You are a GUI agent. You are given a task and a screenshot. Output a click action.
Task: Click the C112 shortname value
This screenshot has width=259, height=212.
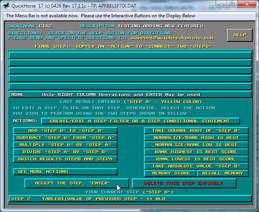click(45, 26)
